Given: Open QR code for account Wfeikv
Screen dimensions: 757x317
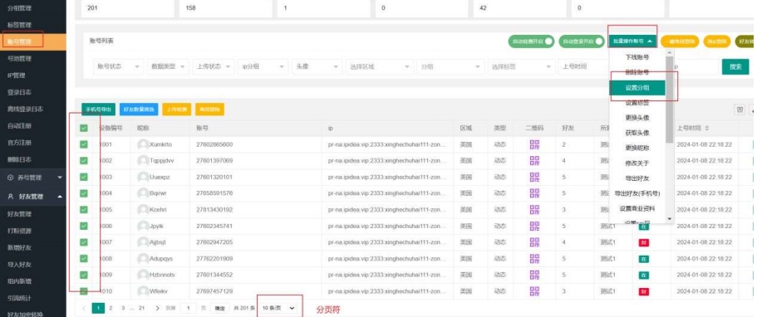Looking at the screenshot, I should [534, 291].
